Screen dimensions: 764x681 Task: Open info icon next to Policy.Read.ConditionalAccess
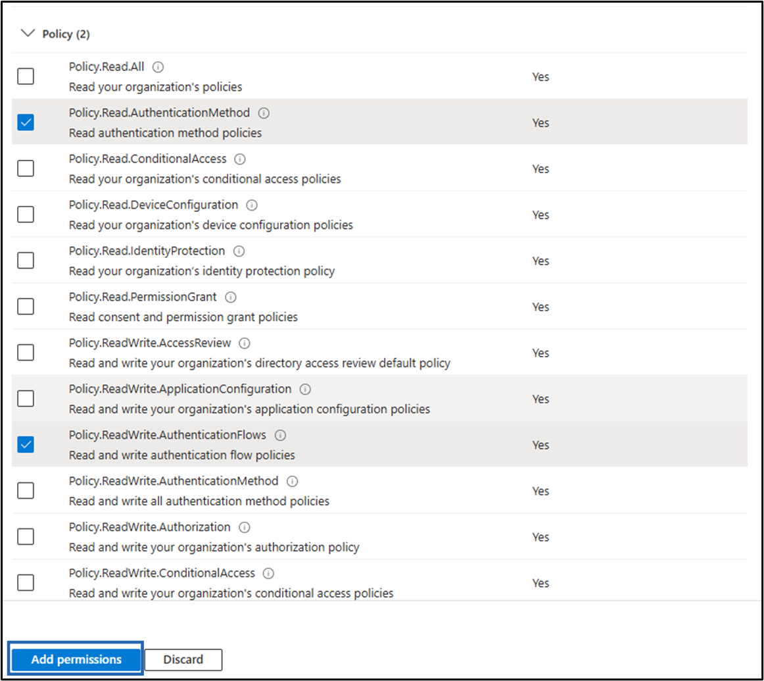coord(240,159)
